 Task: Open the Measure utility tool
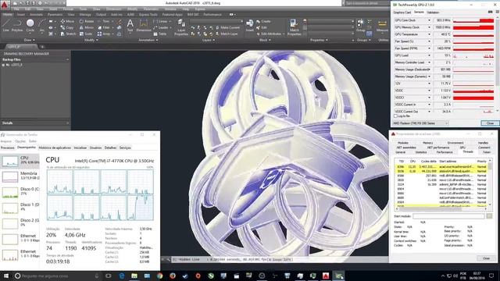[382, 26]
